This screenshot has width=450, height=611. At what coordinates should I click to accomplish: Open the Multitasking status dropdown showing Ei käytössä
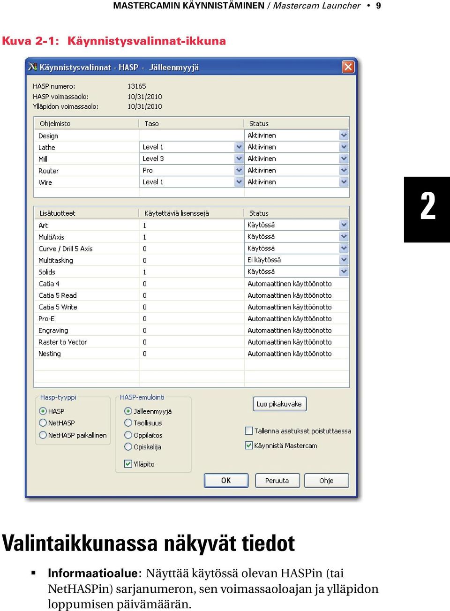coord(344,260)
